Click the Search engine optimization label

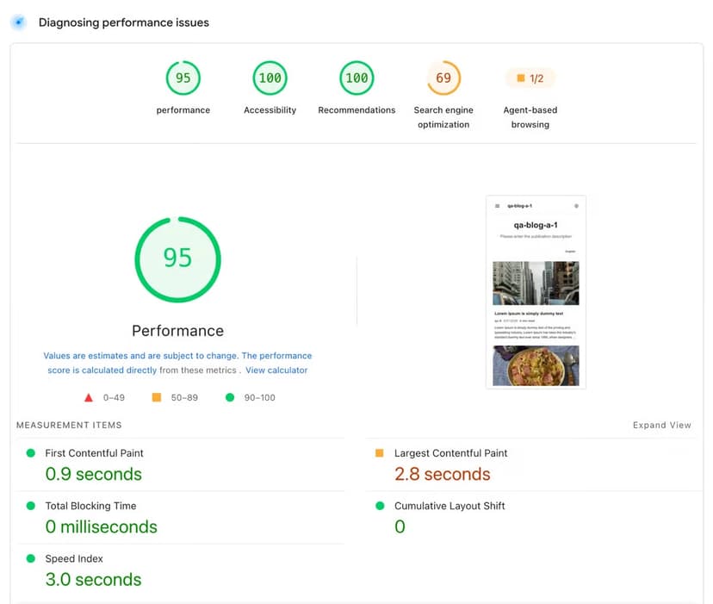click(443, 117)
